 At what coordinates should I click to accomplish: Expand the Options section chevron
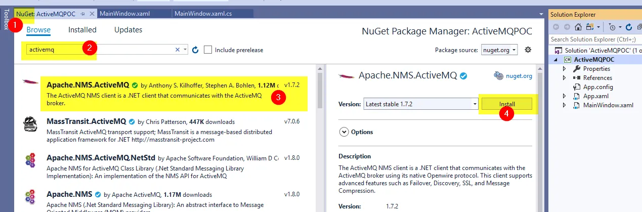click(x=344, y=132)
